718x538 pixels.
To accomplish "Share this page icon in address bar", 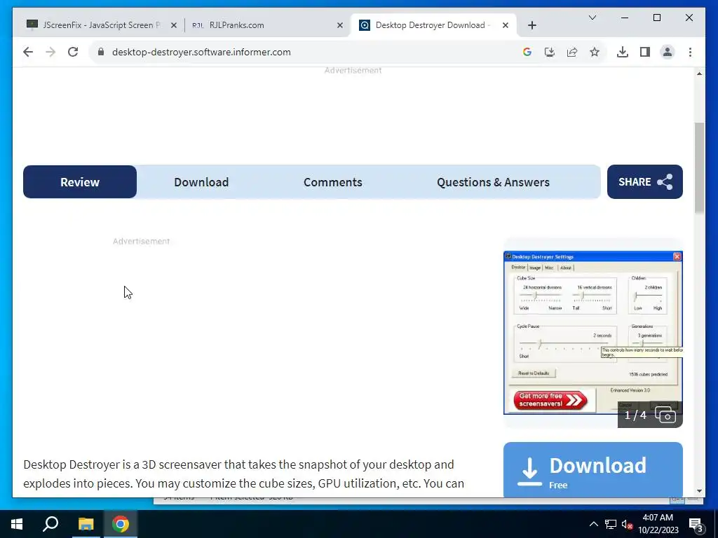I will [572, 52].
